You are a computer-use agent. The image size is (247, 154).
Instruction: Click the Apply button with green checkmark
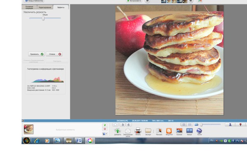36,54
